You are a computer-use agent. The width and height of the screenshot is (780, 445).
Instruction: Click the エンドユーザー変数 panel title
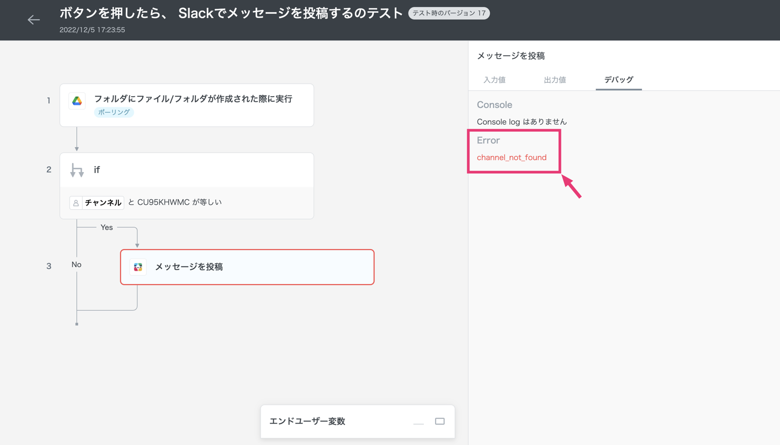pos(307,421)
